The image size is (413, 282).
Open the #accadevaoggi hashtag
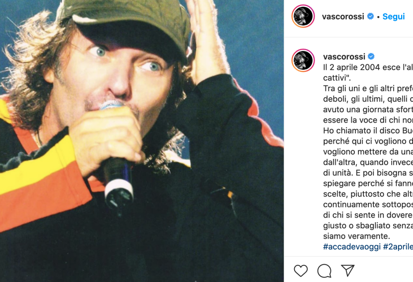[x=352, y=247]
